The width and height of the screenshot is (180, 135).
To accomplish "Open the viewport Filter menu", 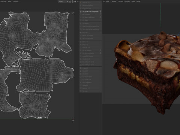I will [133, 1].
